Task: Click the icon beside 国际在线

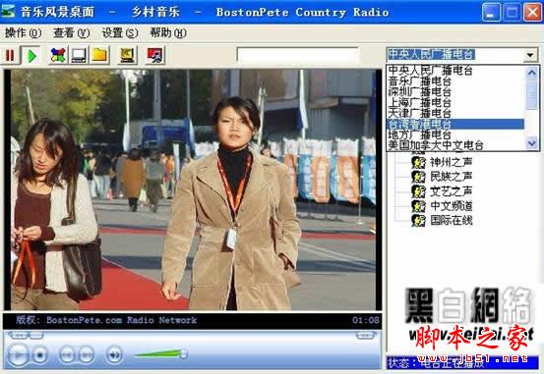Action: click(419, 221)
